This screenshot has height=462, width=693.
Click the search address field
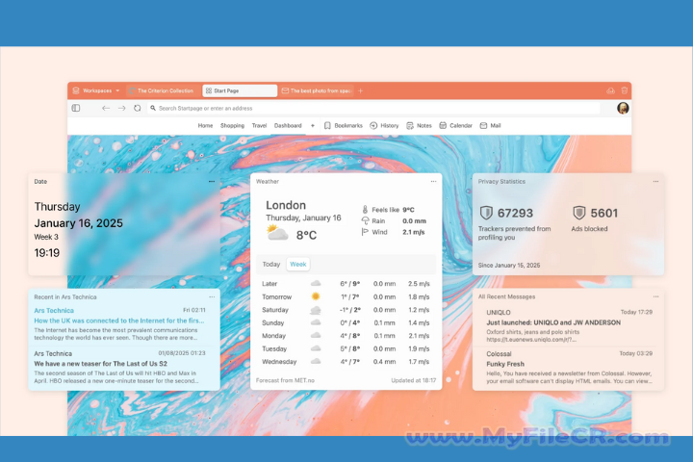[x=373, y=108]
